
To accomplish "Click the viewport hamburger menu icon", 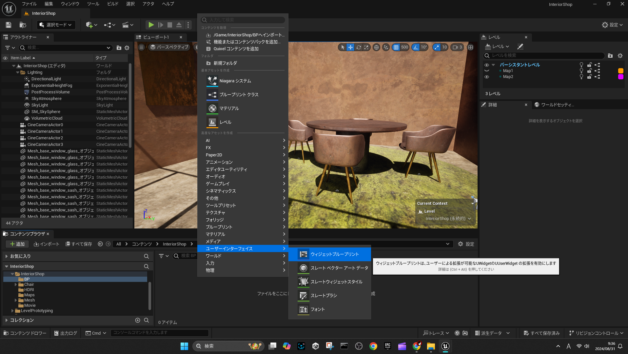I will tap(141, 47).
